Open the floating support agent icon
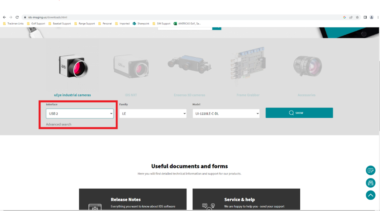 click(x=371, y=183)
